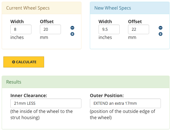This screenshot has height=131, width=171.
Task: Select the current wheel Offset input showing 20
Action: pos(50,30)
